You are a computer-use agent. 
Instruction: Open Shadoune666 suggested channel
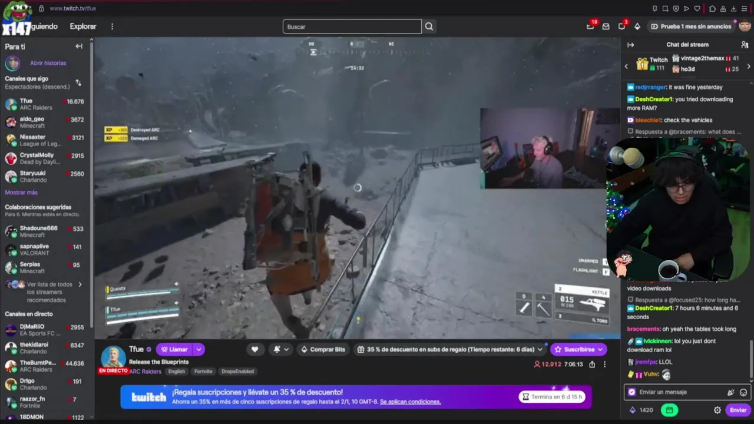pos(45,231)
